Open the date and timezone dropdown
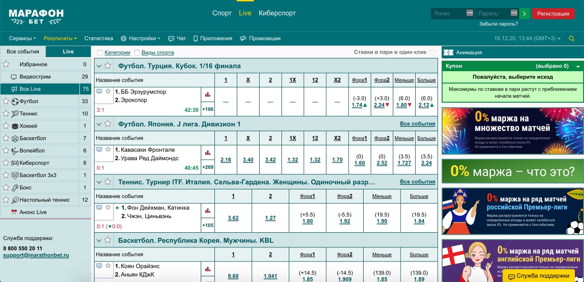The width and height of the screenshot is (584, 282). [527, 39]
